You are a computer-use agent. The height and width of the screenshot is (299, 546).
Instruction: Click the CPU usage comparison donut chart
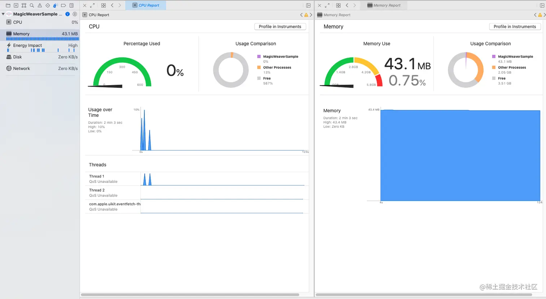[231, 70]
